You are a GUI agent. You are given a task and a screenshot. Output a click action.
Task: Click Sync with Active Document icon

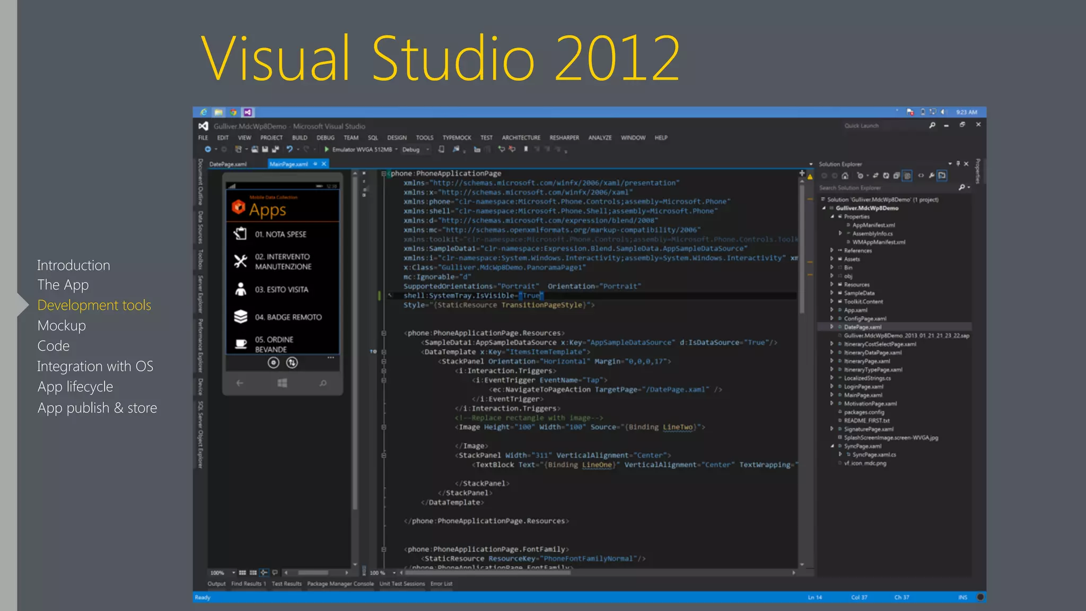[x=875, y=176]
